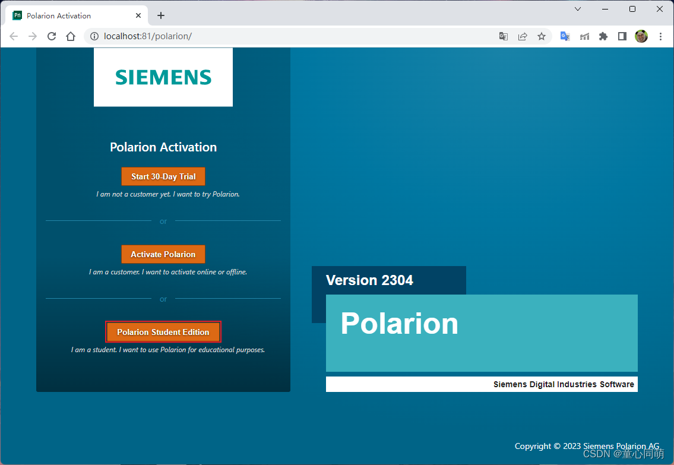This screenshot has width=674, height=465.
Task: Click the Start 30-Day Trial button
Action: pyautogui.click(x=163, y=176)
